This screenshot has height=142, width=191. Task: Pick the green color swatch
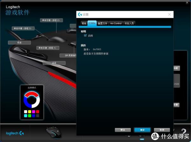click(x=30, y=116)
